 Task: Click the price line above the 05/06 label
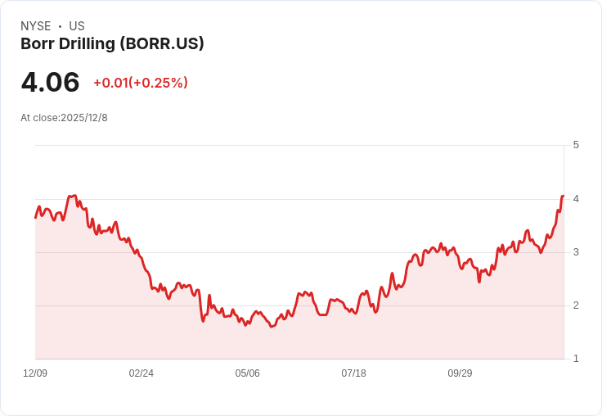tap(248, 322)
